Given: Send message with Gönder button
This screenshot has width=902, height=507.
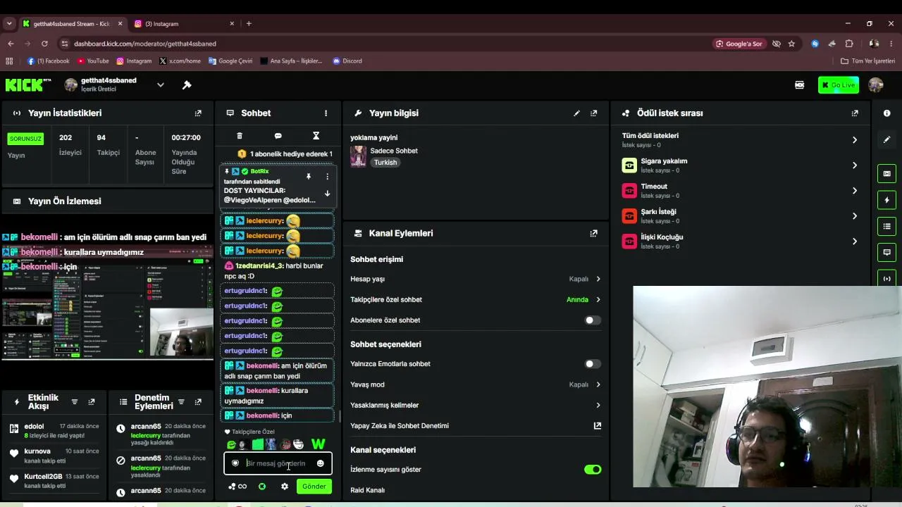Looking at the screenshot, I should 314,487.
